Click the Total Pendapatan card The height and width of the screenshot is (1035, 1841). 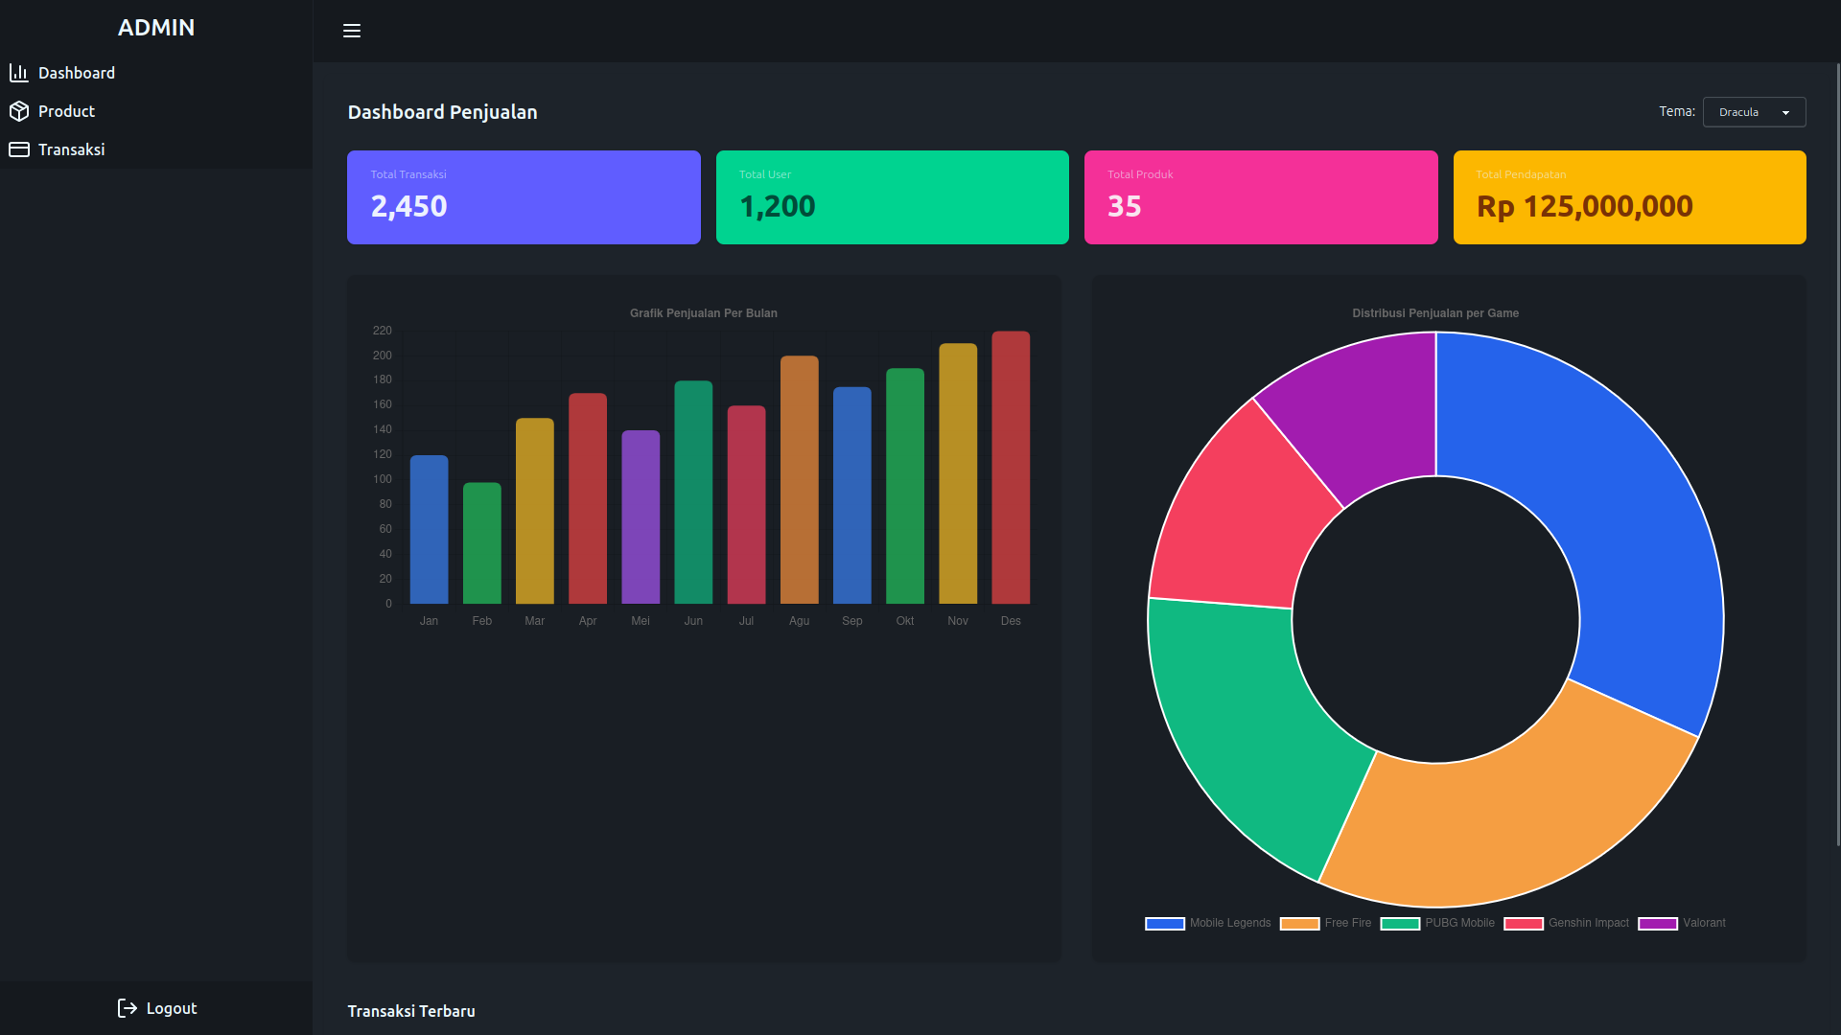coord(1629,197)
